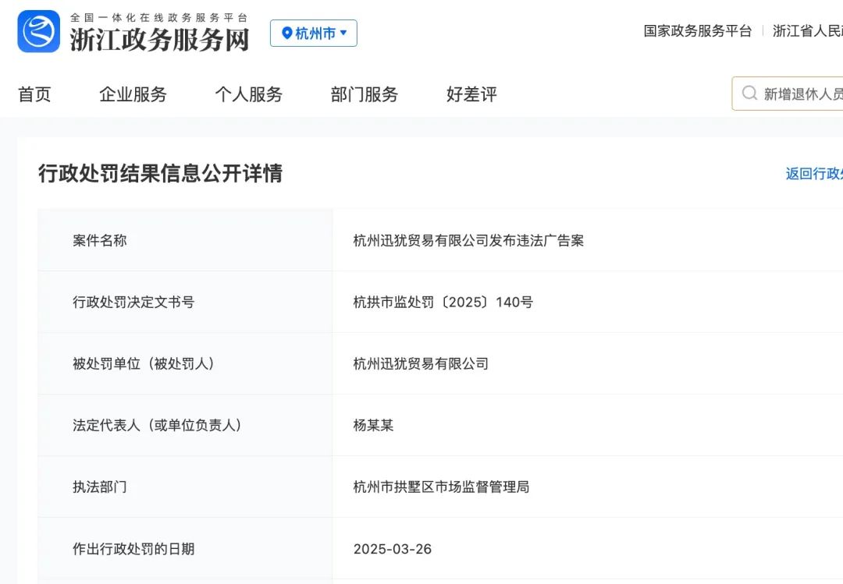Open the 首页 navigation item

34,94
